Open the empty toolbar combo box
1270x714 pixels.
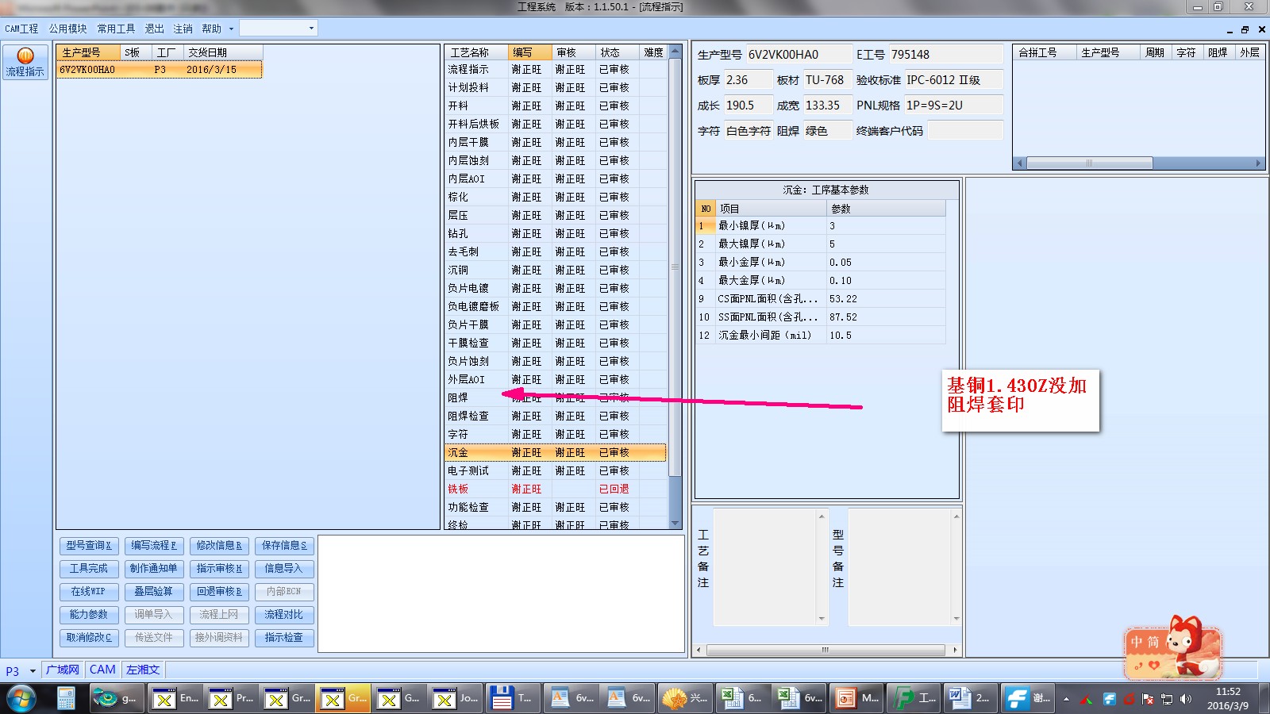[278, 29]
